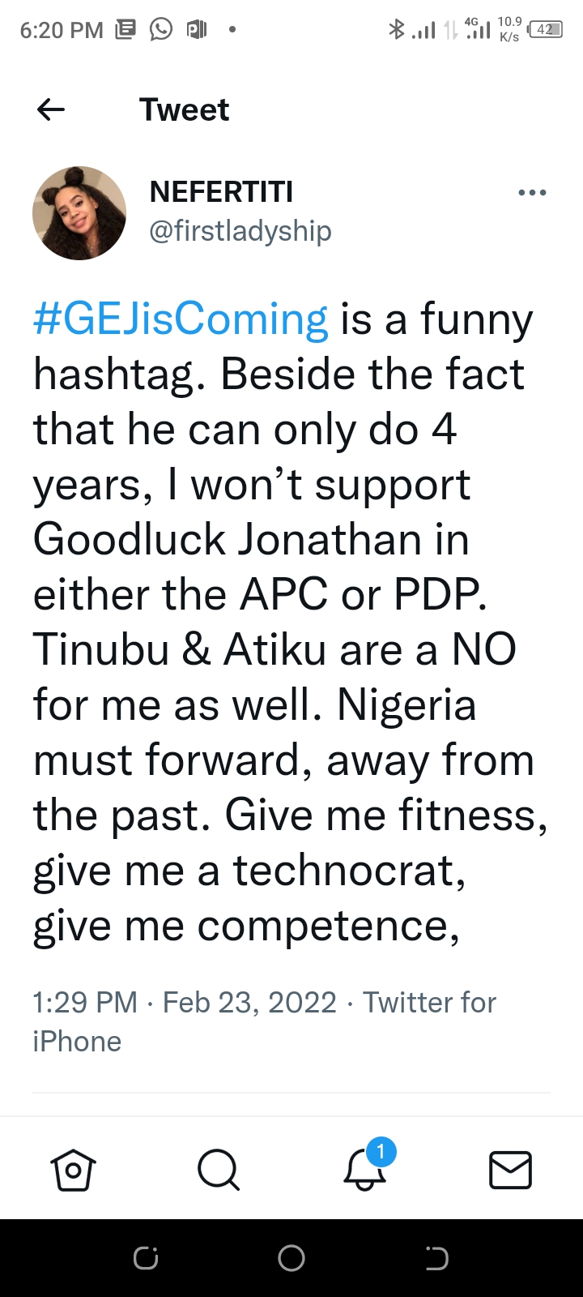
Task: Tap the WhatsApp notification icon in status bar
Action: pos(161,30)
